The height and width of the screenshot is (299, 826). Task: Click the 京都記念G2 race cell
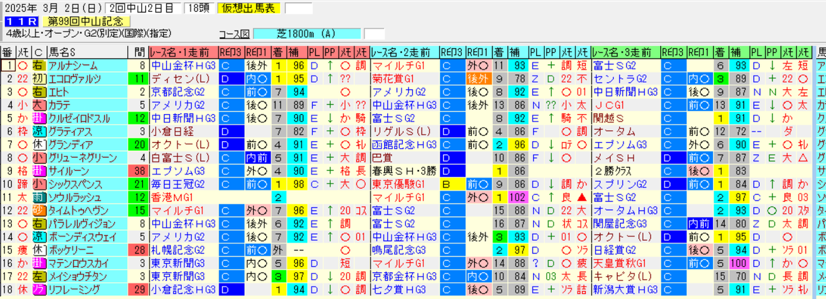tap(183, 92)
